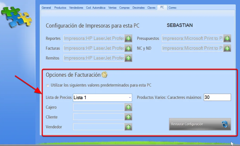Screen dimensions: 240x146
Task: Click the Facturas printer text field
Action: coord(94,48)
